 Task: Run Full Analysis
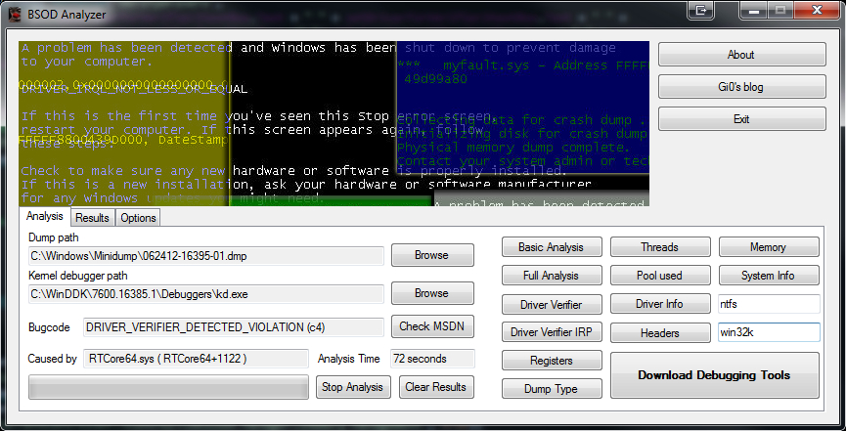(552, 275)
